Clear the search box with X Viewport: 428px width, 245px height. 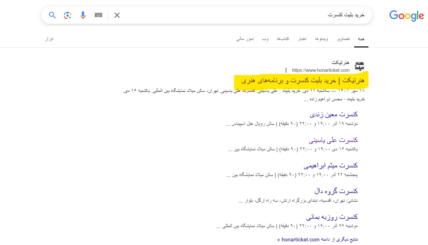click(x=117, y=15)
